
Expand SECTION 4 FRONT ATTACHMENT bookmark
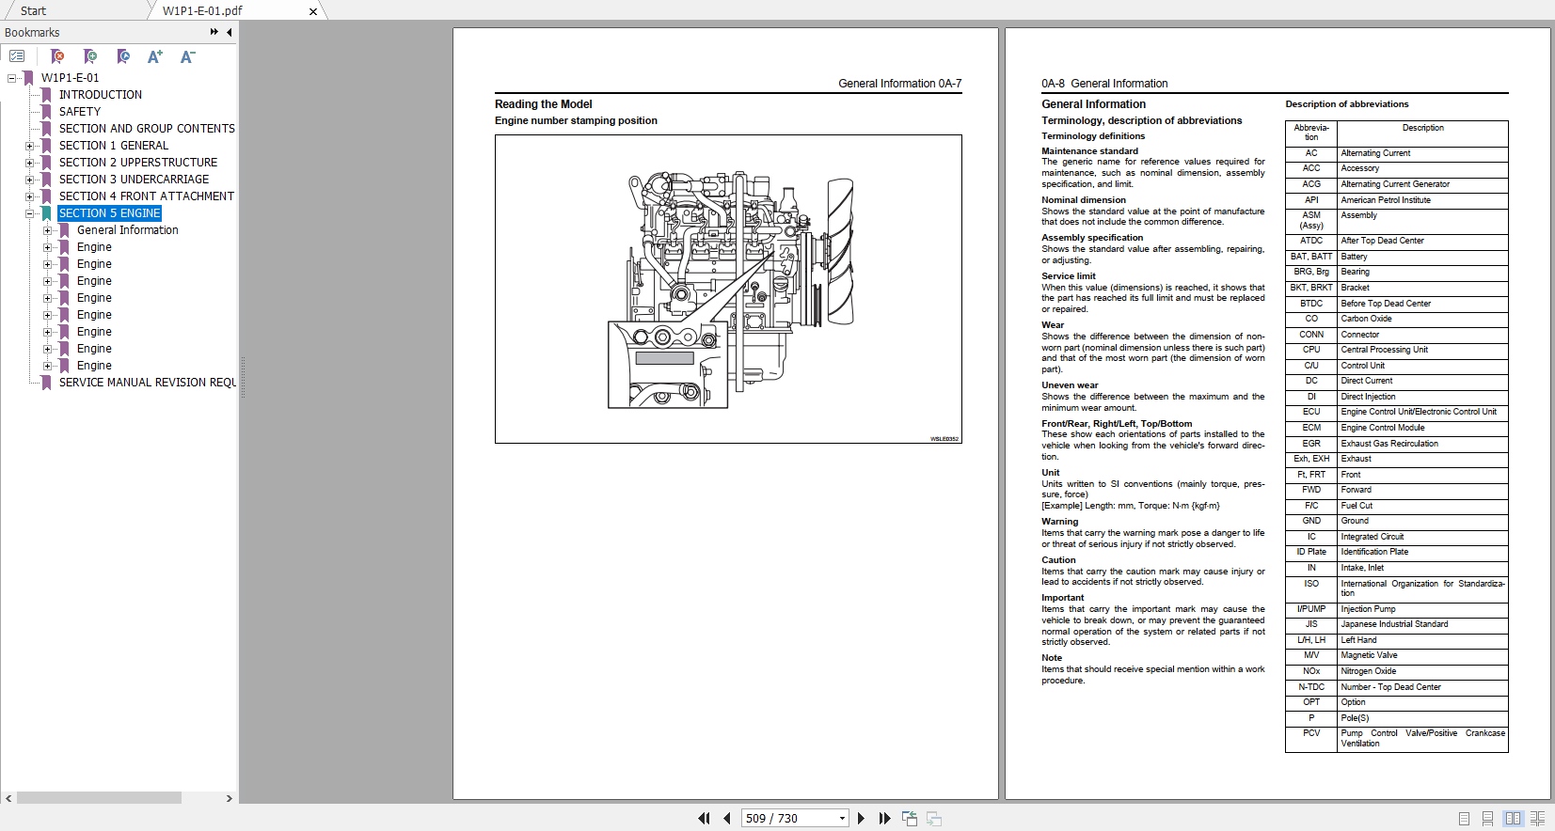click(29, 196)
